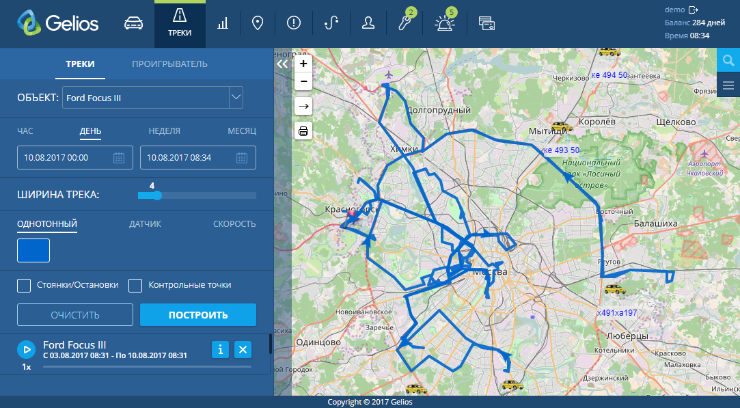Open the routes curved path icon

click(331, 23)
